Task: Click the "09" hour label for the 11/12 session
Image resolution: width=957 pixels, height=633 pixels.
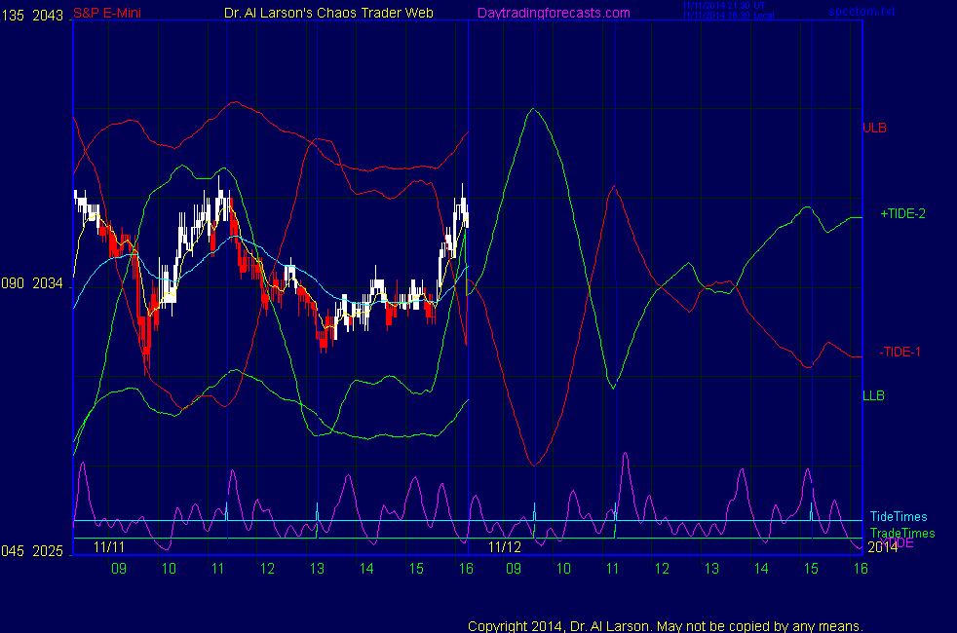Action: pos(514,569)
